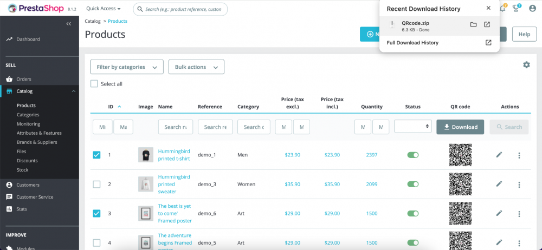Screen dimensions: 542x250
Task: Toggle status of Hummingbird printed sweater
Action: coord(413,185)
